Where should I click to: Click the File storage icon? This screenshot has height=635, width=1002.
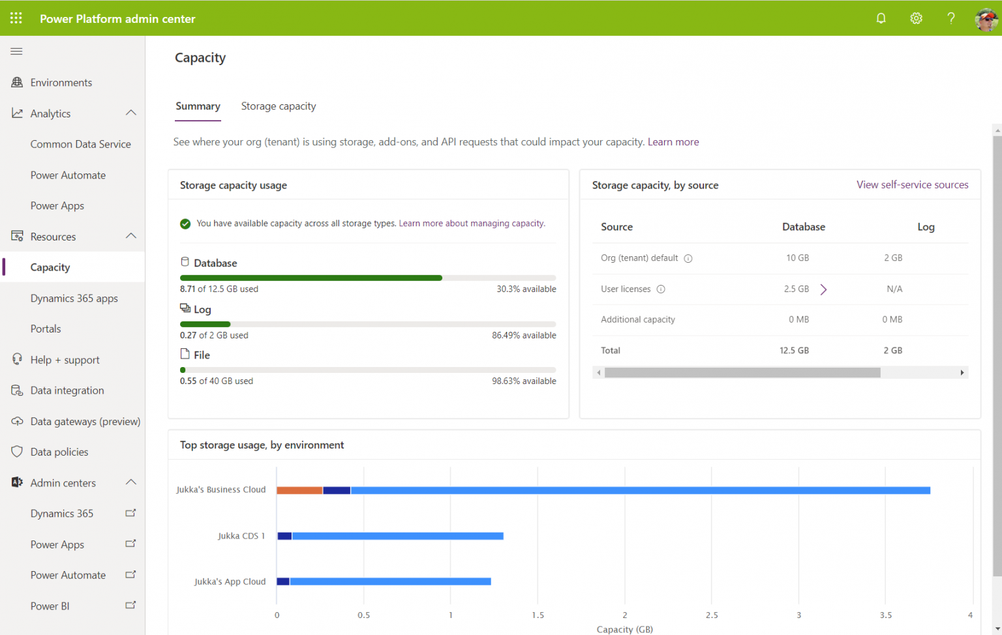pyautogui.click(x=185, y=354)
